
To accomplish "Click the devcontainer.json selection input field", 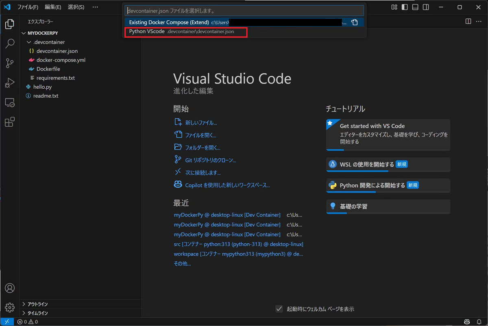I will (244, 11).
